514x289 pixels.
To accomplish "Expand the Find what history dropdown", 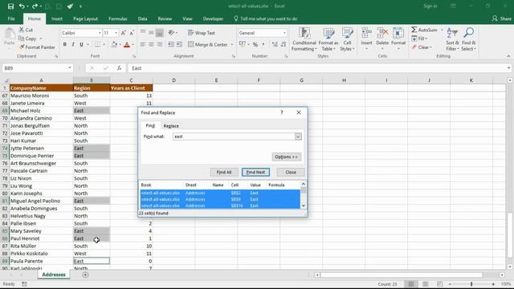I will pos(298,136).
